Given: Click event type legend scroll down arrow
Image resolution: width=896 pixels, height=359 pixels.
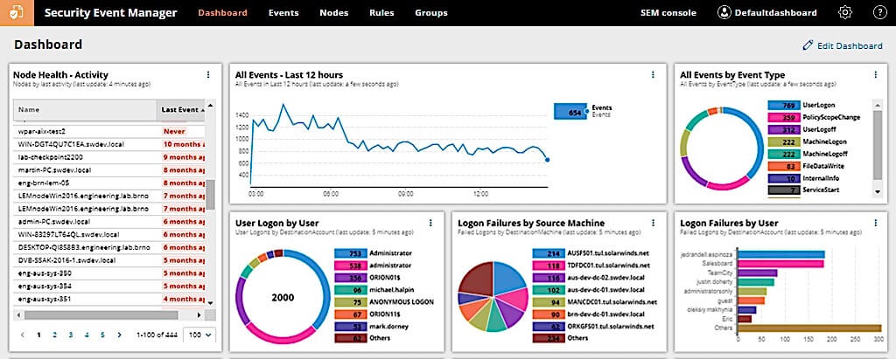Looking at the screenshot, I should [x=878, y=193].
